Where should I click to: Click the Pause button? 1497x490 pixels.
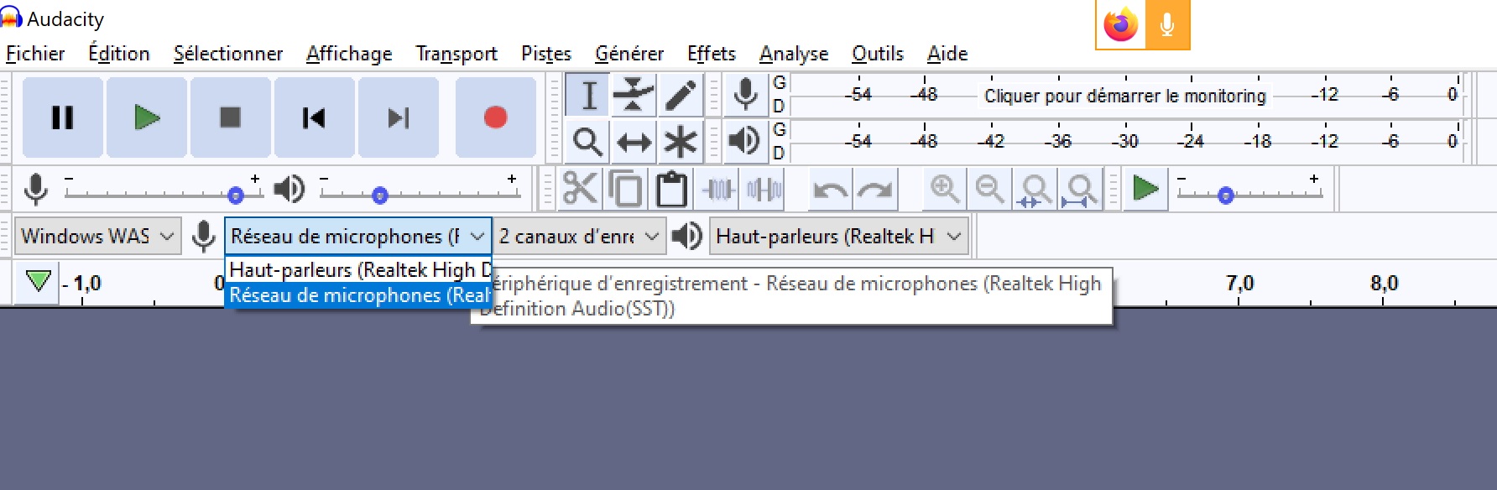coord(63,117)
